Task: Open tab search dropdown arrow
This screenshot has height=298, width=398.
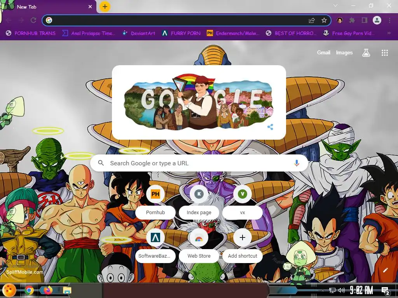Action: tap(335, 5)
